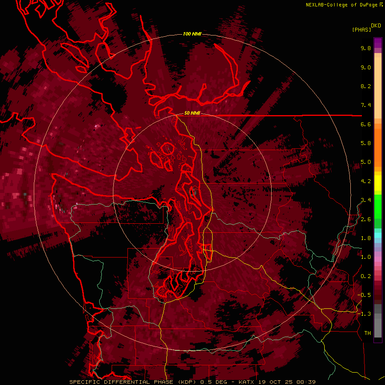Click the 9.8 legend value
The width and height of the screenshot is (385, 385).
(366, 48)
